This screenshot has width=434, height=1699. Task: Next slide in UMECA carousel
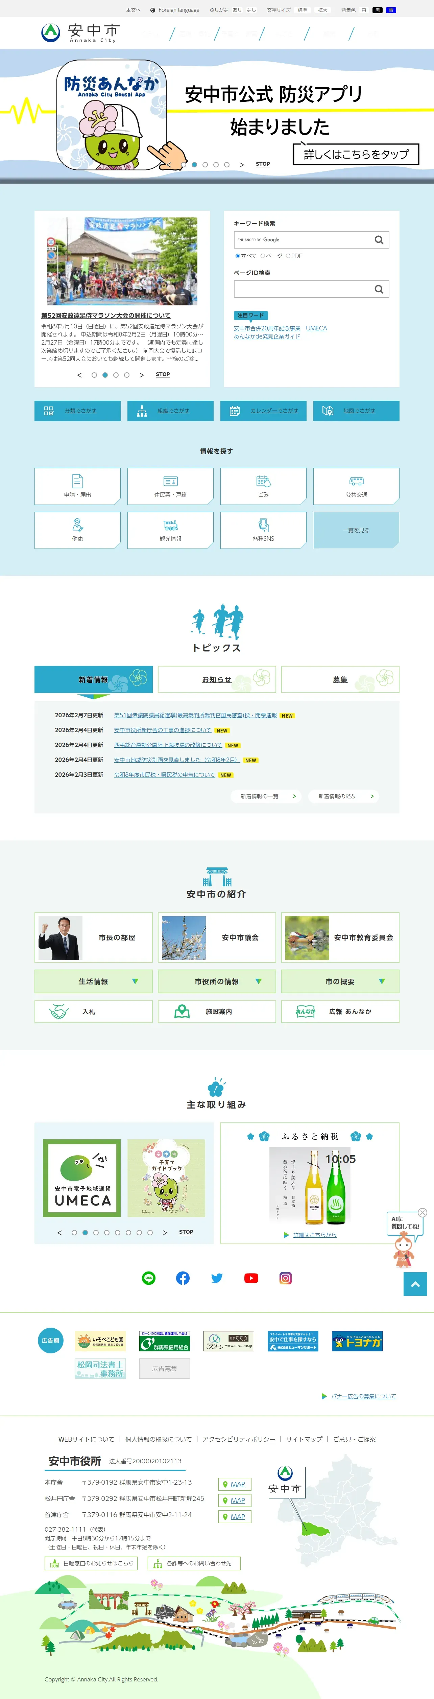tap(164, 1233)
